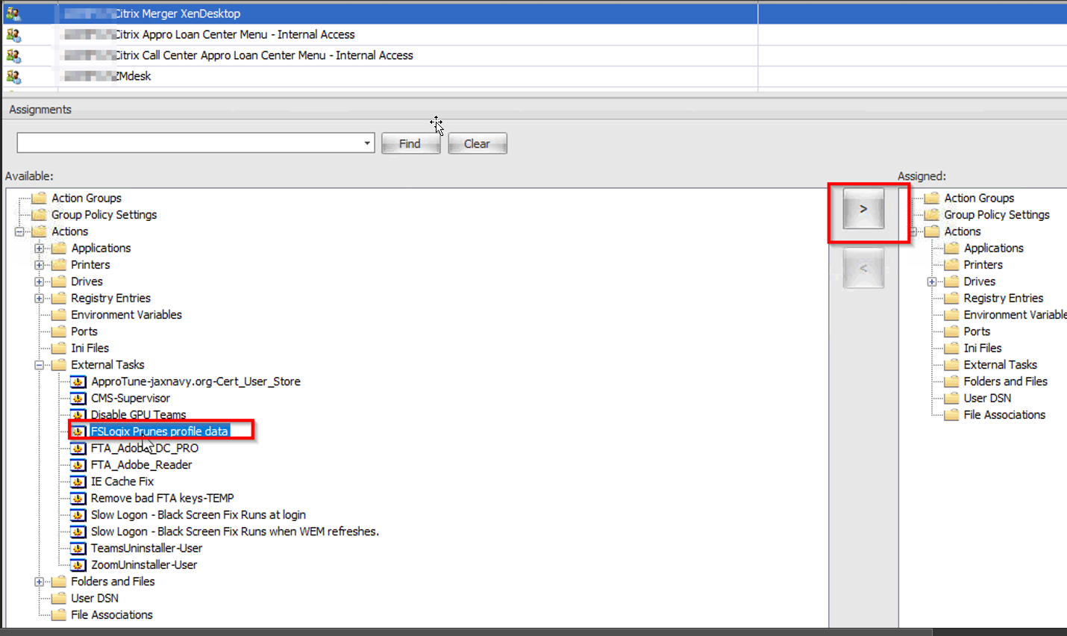Select Registry Entries in Assigned tree
The width and height of the screenshot is (1067, 636).
[1004, 298]
